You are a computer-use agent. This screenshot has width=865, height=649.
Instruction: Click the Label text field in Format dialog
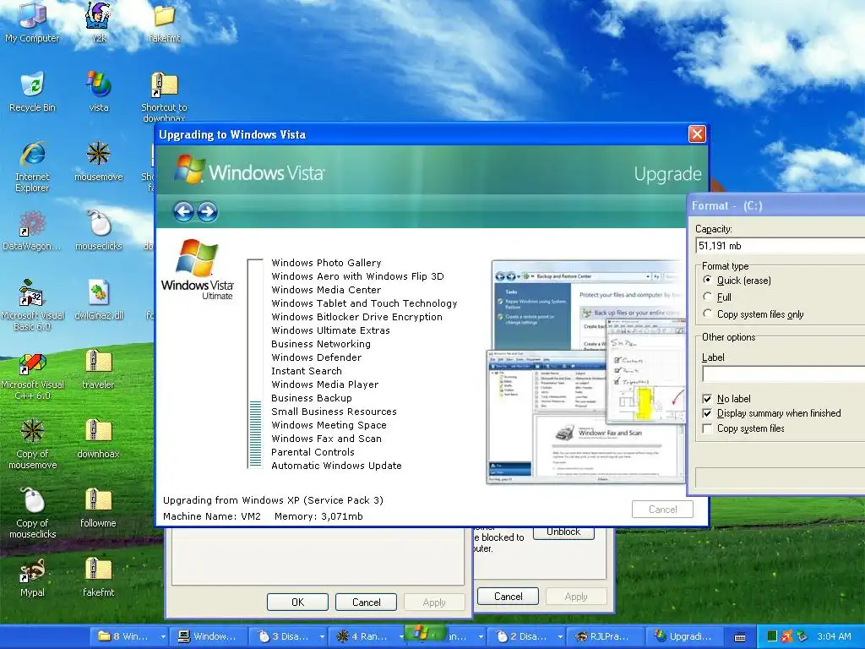point(783,374)
